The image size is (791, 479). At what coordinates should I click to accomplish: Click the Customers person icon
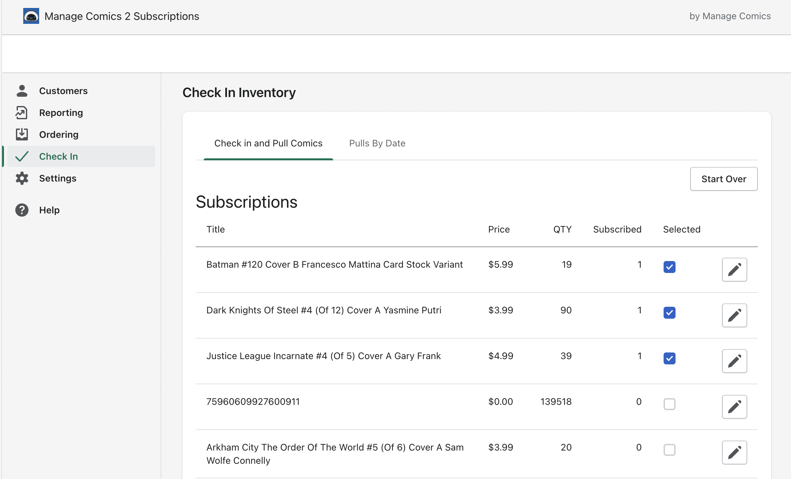click(x=22, y=91)
